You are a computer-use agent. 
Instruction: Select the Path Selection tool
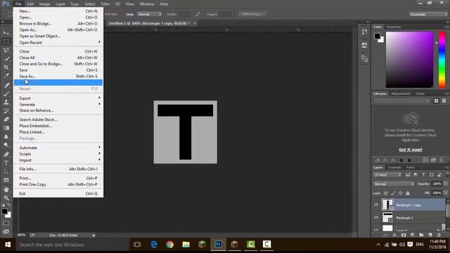tap(6, 171)
